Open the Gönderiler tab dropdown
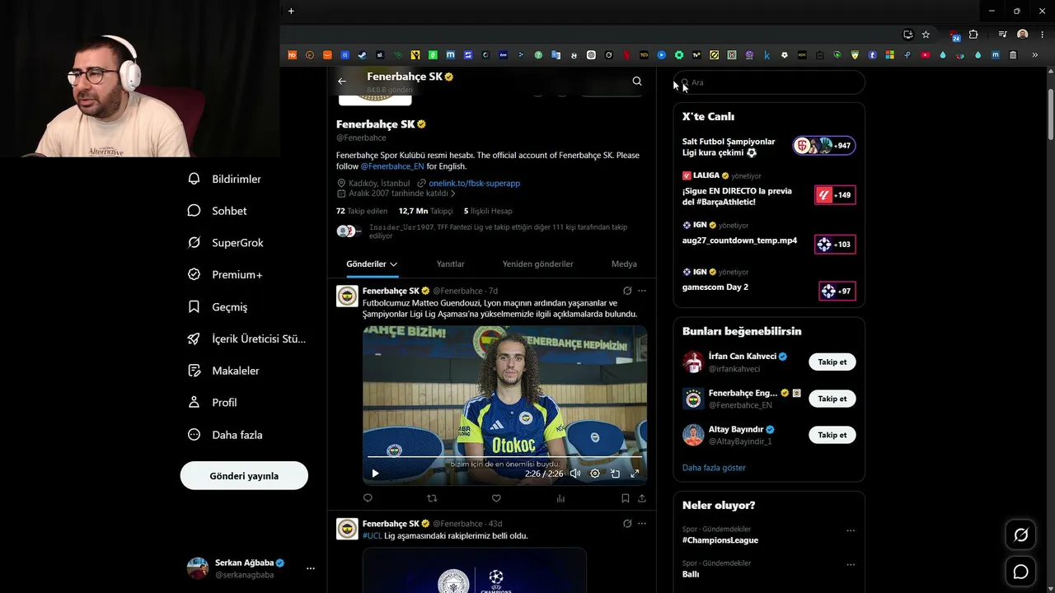Image resolution: width=1055 pixels, height=593 pixels. tap(372, 264)
